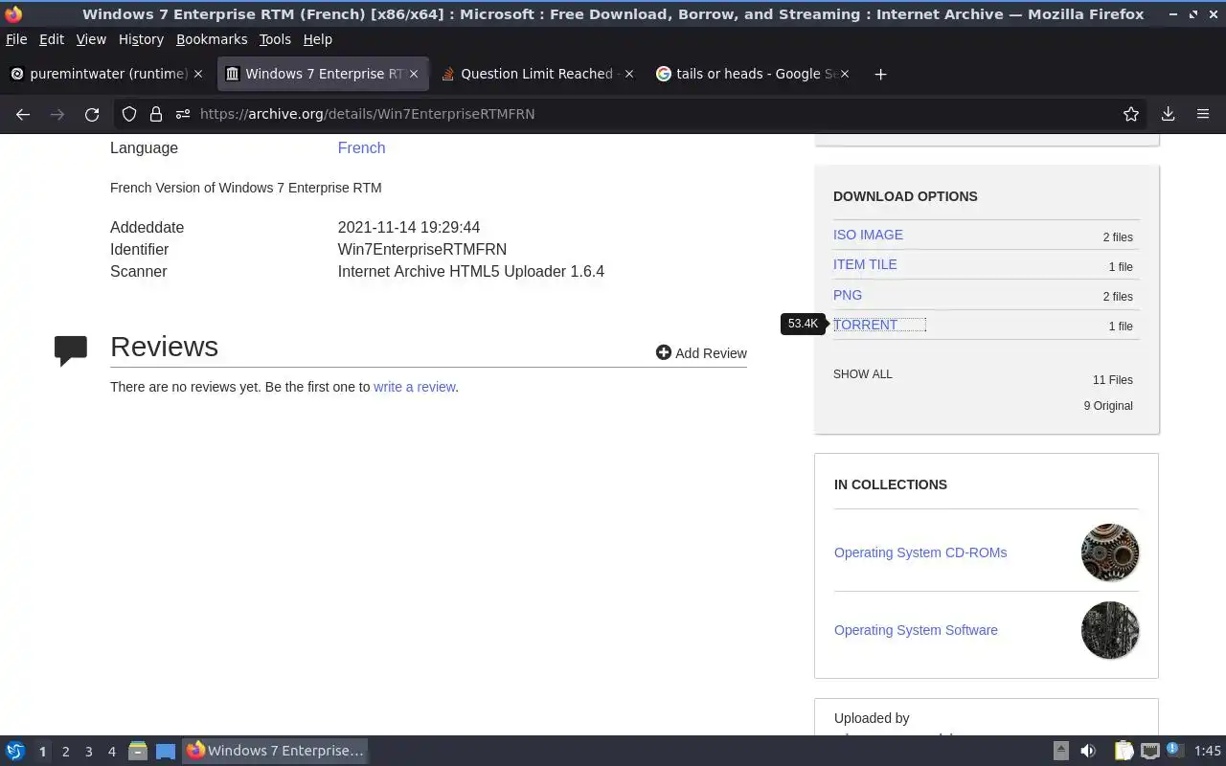
Task: Close the puremintwater tab
Action: coord(198,74)
